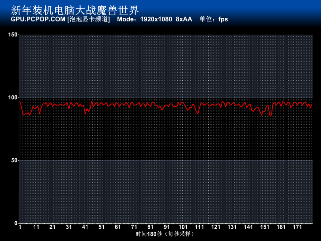Click the x-axis tick label 121
Screen dimensions: 321x241
[x=216, y=227]
